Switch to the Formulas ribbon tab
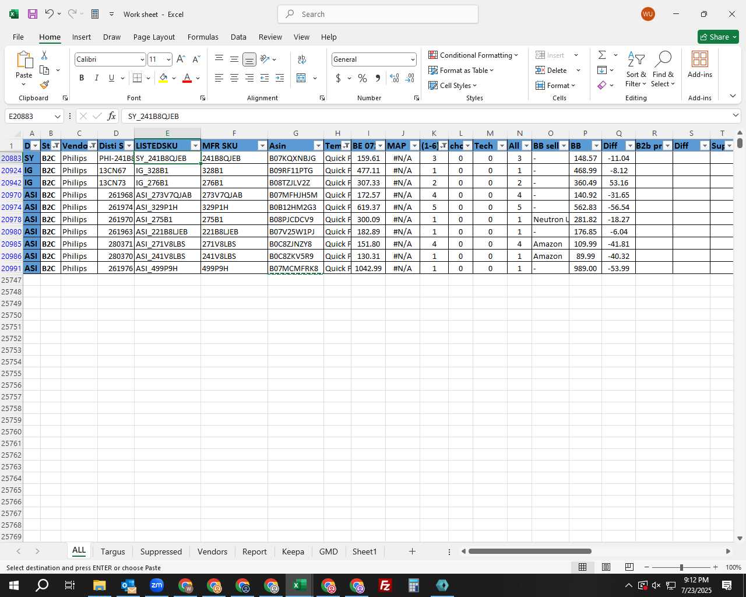 coord(203,37)
